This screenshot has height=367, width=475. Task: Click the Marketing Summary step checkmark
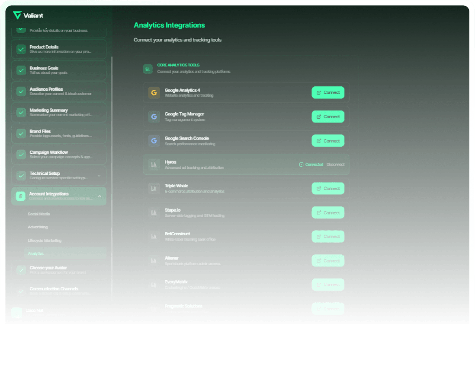tap(21, 112)
